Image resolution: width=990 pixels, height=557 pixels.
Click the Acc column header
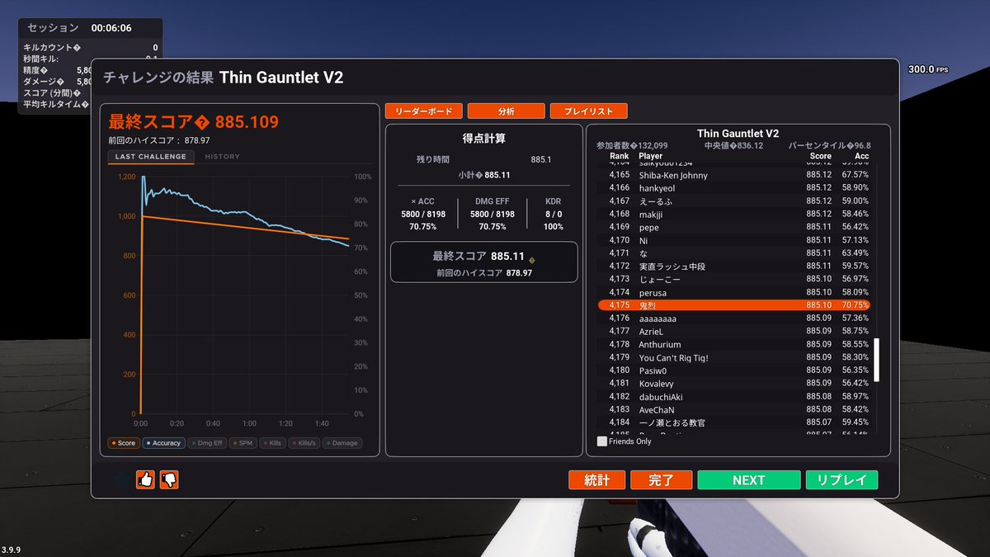861,156
